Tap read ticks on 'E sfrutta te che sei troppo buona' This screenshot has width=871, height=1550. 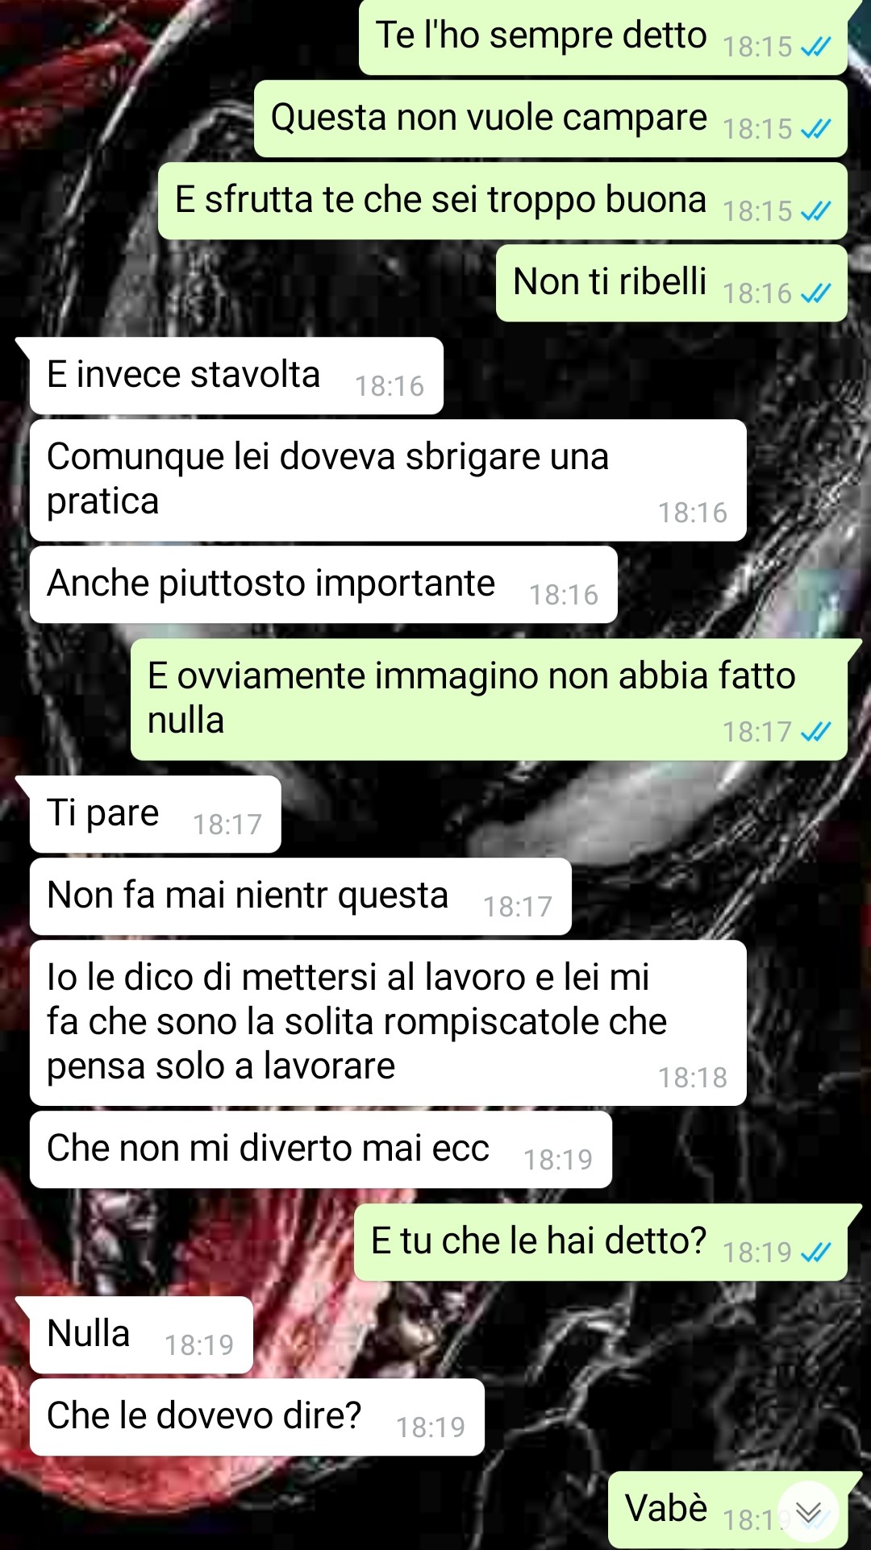point(815,211)
